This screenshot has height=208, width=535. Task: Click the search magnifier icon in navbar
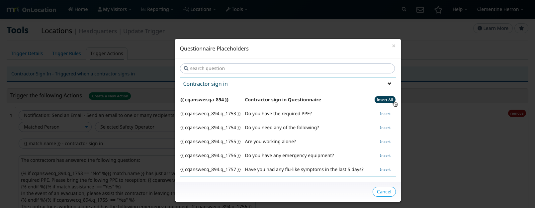[404, 9]
